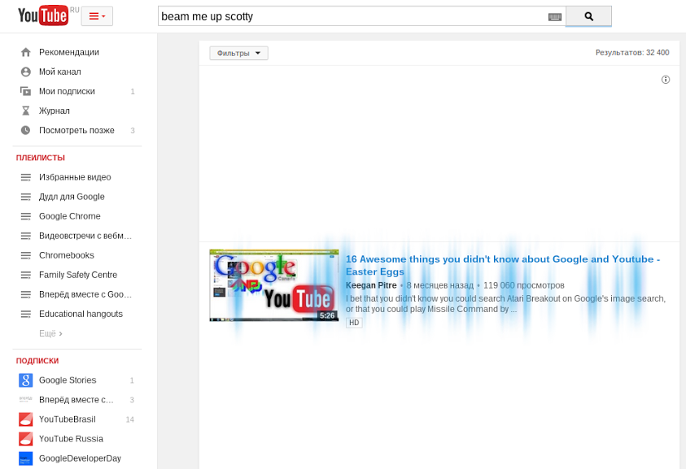
Task: Open Посмотреть позже list
Action: tap(76, 130)
